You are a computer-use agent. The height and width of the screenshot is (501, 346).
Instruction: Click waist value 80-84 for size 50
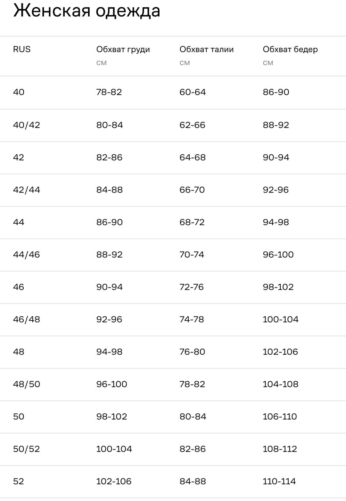(193, 417)
